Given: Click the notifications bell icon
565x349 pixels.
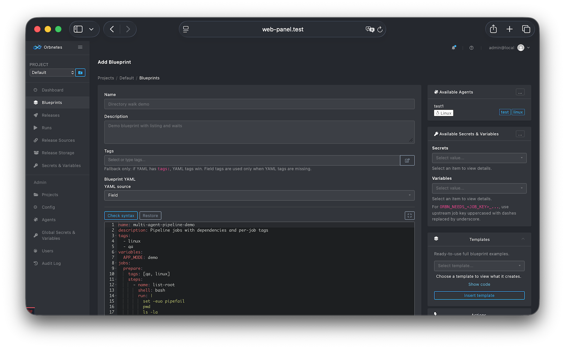Looking at the screenshot, I should 454,47.
